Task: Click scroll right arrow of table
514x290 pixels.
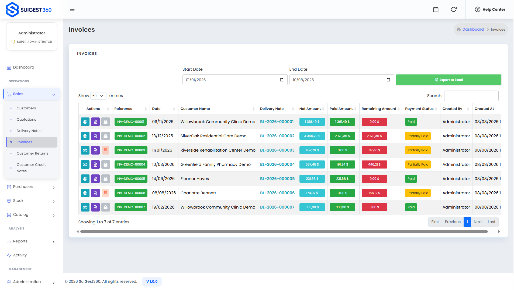Action: point(499,232)
